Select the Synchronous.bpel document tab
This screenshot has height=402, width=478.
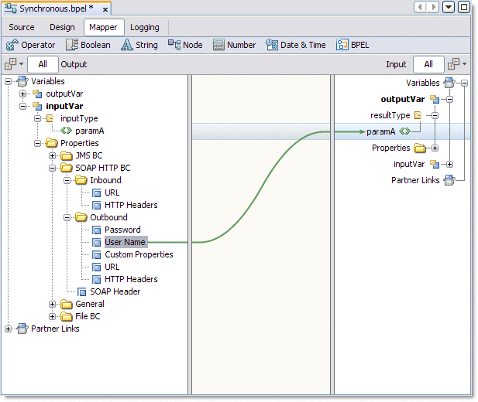coord(56,9)
